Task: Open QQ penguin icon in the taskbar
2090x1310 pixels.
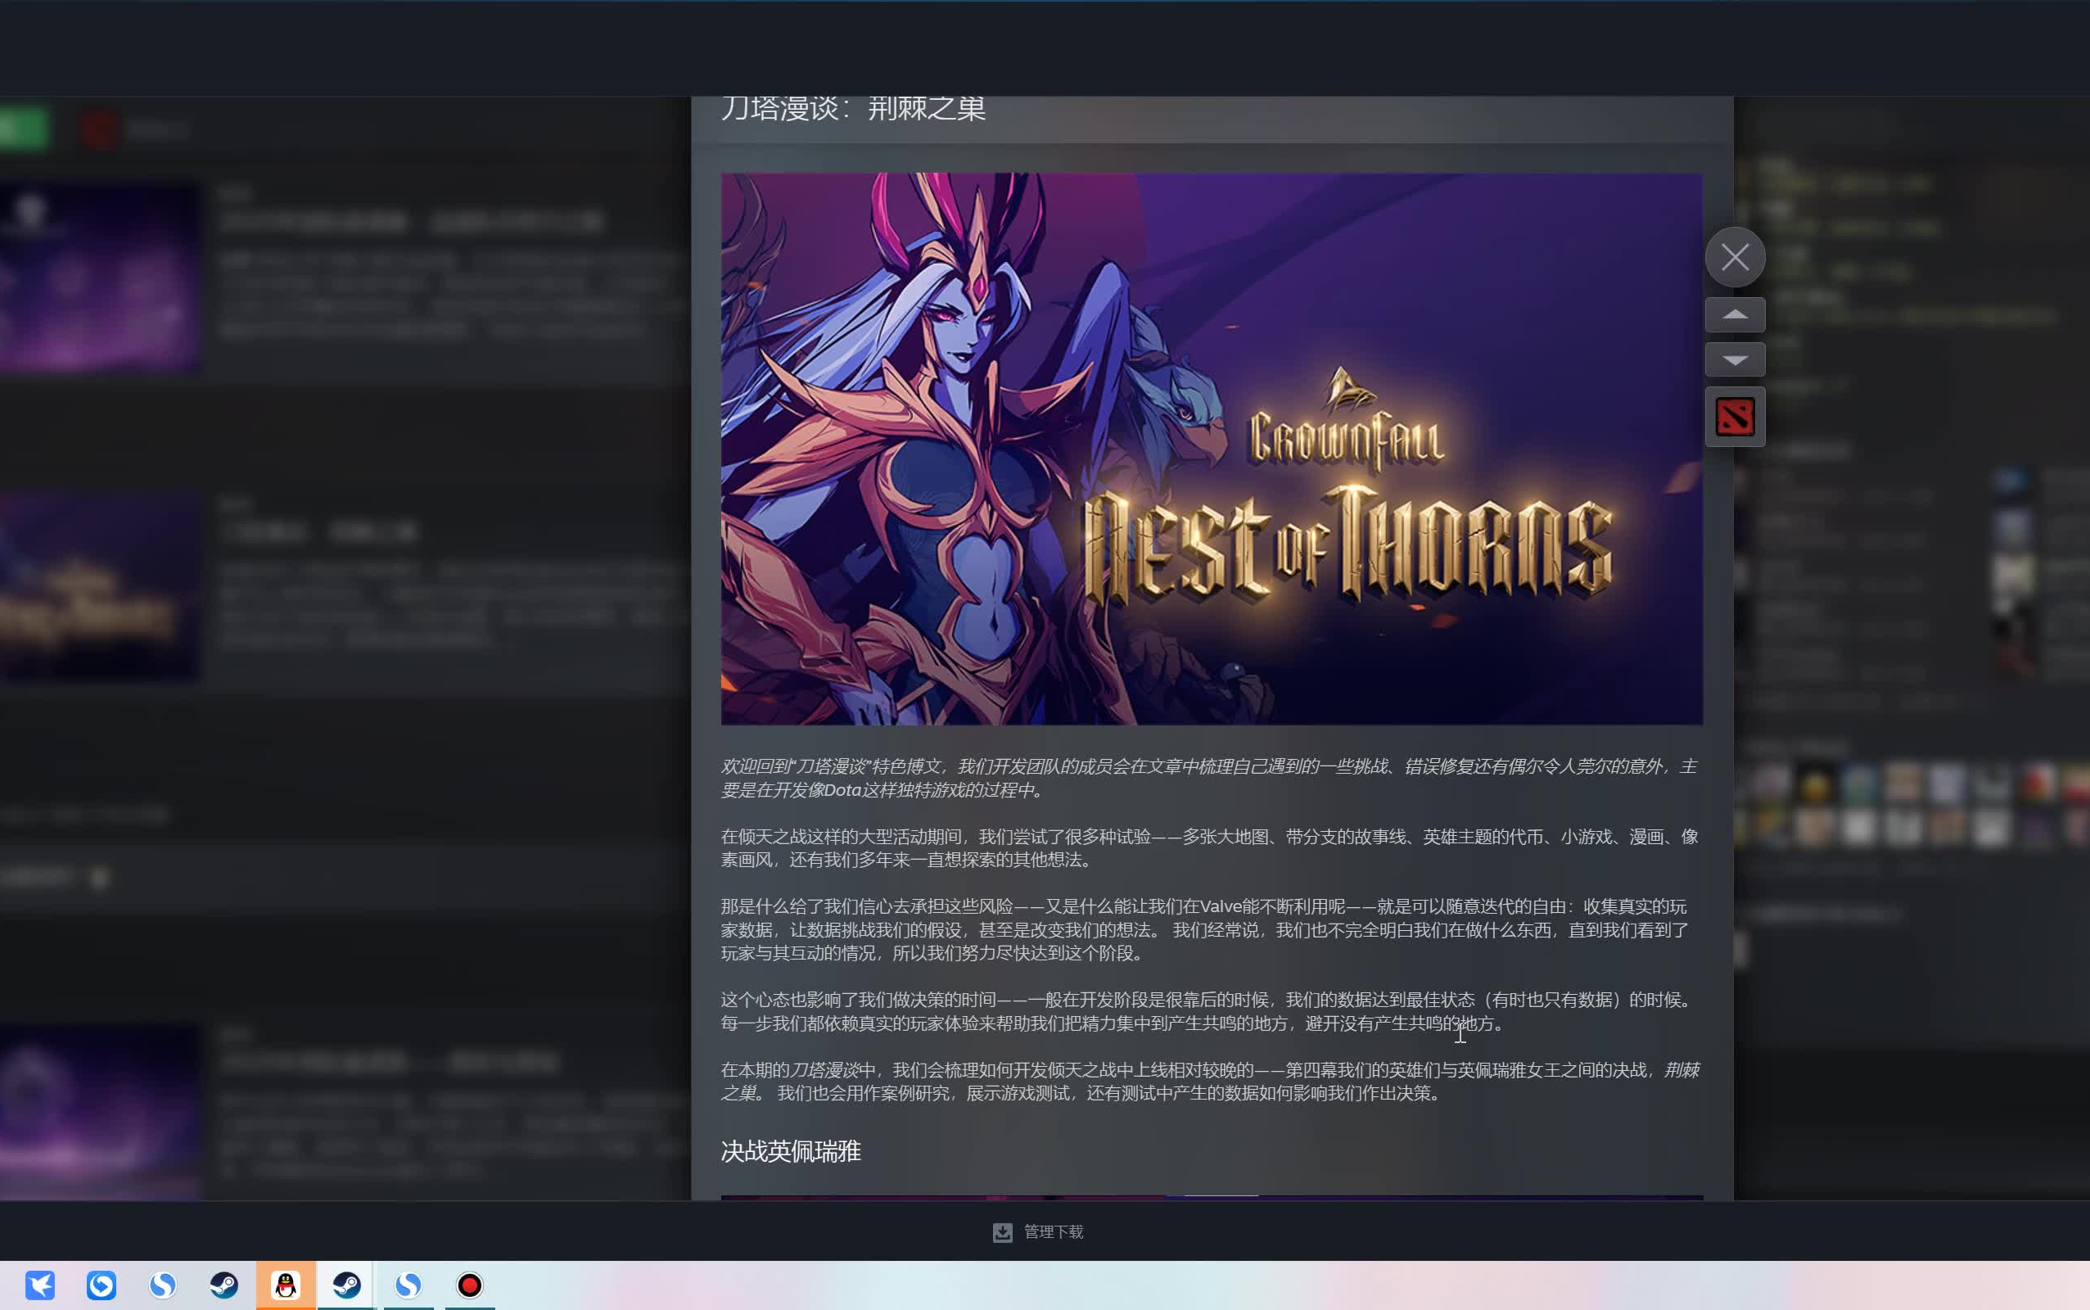Action: 285,1285
